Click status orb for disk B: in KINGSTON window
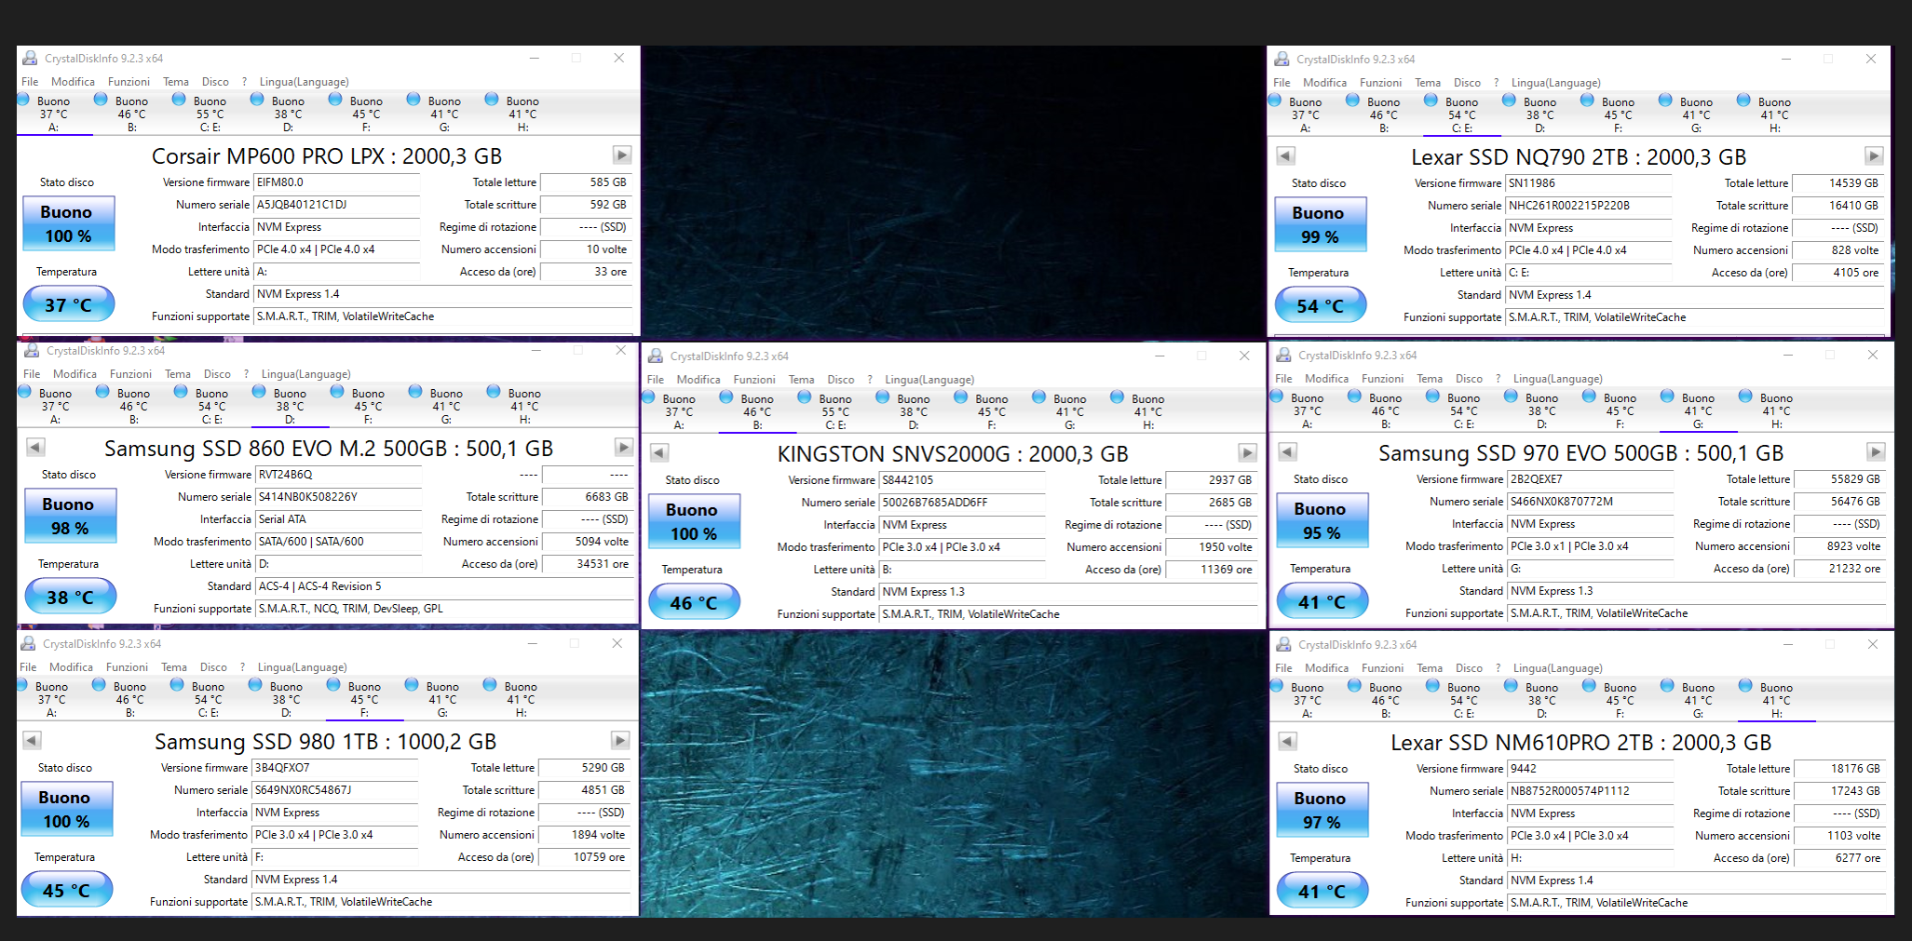Screen dimensions: 1912x941 [726, 397]
